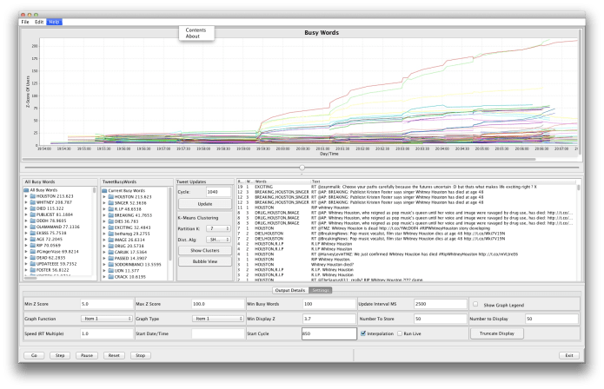604x389 pixels.
Task: Select the Settings tab
Action: pos(321,291)
